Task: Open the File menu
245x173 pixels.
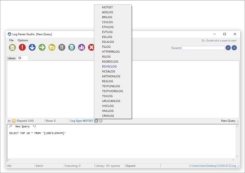Action: tap(11, 40)
